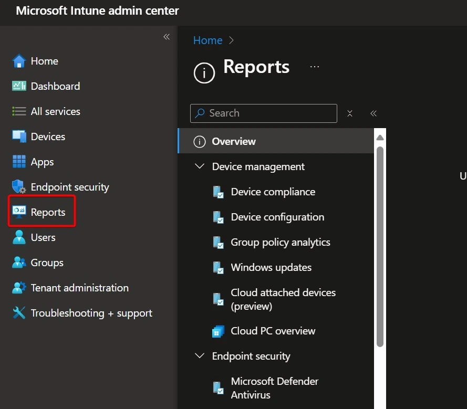Click the Troubleshooting + support wrench icon

19,313
